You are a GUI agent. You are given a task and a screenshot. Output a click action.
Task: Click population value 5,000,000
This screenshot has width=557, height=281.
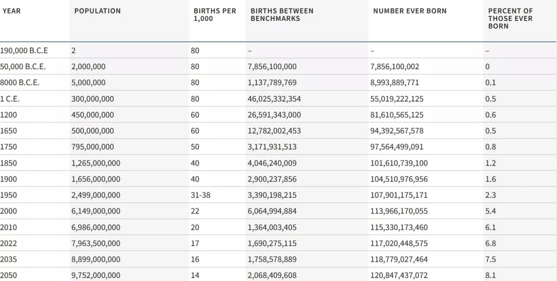(x=88, y=83)
